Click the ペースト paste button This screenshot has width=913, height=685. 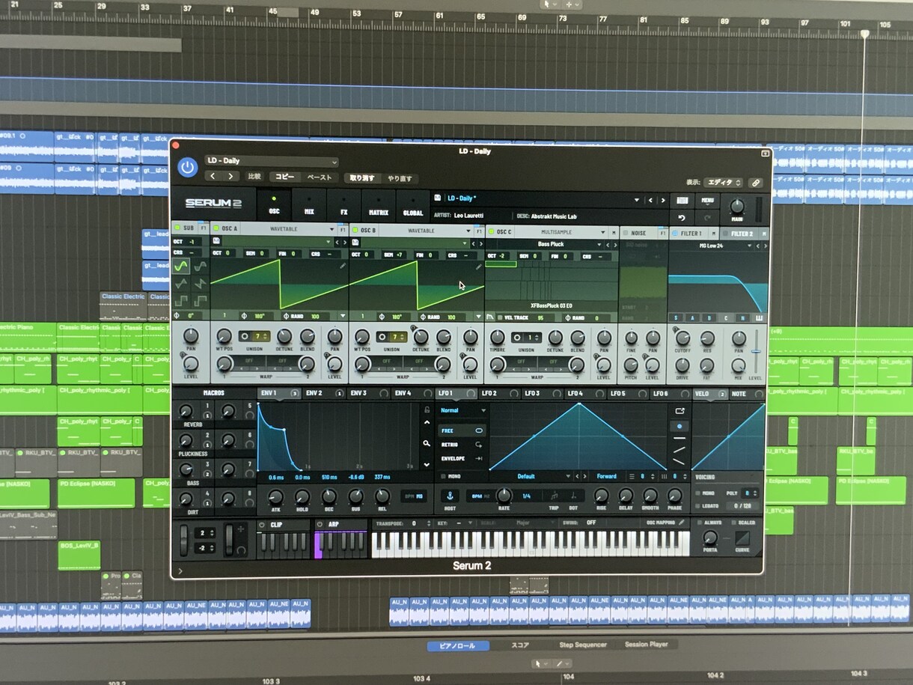pos(320,178)
